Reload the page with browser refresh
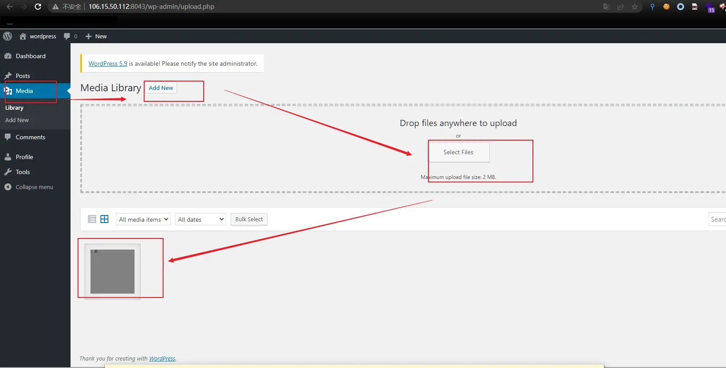The width and height of the screenshot is (726, 368). point(38,7)
